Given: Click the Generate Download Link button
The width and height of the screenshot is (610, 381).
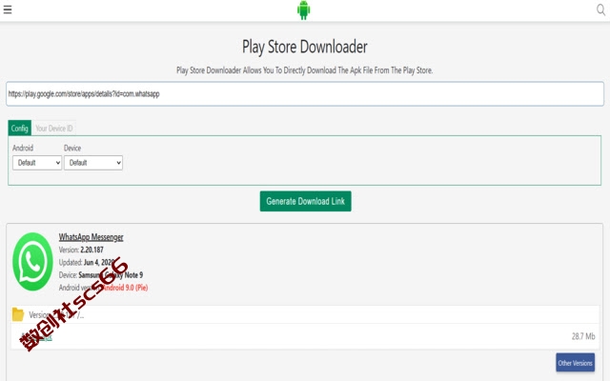Looking at the screenshot, I should [x=305, y=201].
